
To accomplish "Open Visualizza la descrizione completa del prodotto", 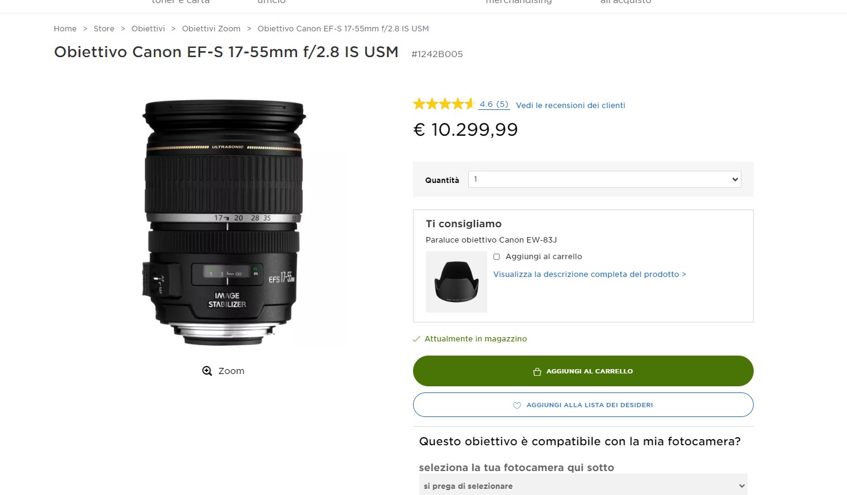I will (x=590, y=275).
